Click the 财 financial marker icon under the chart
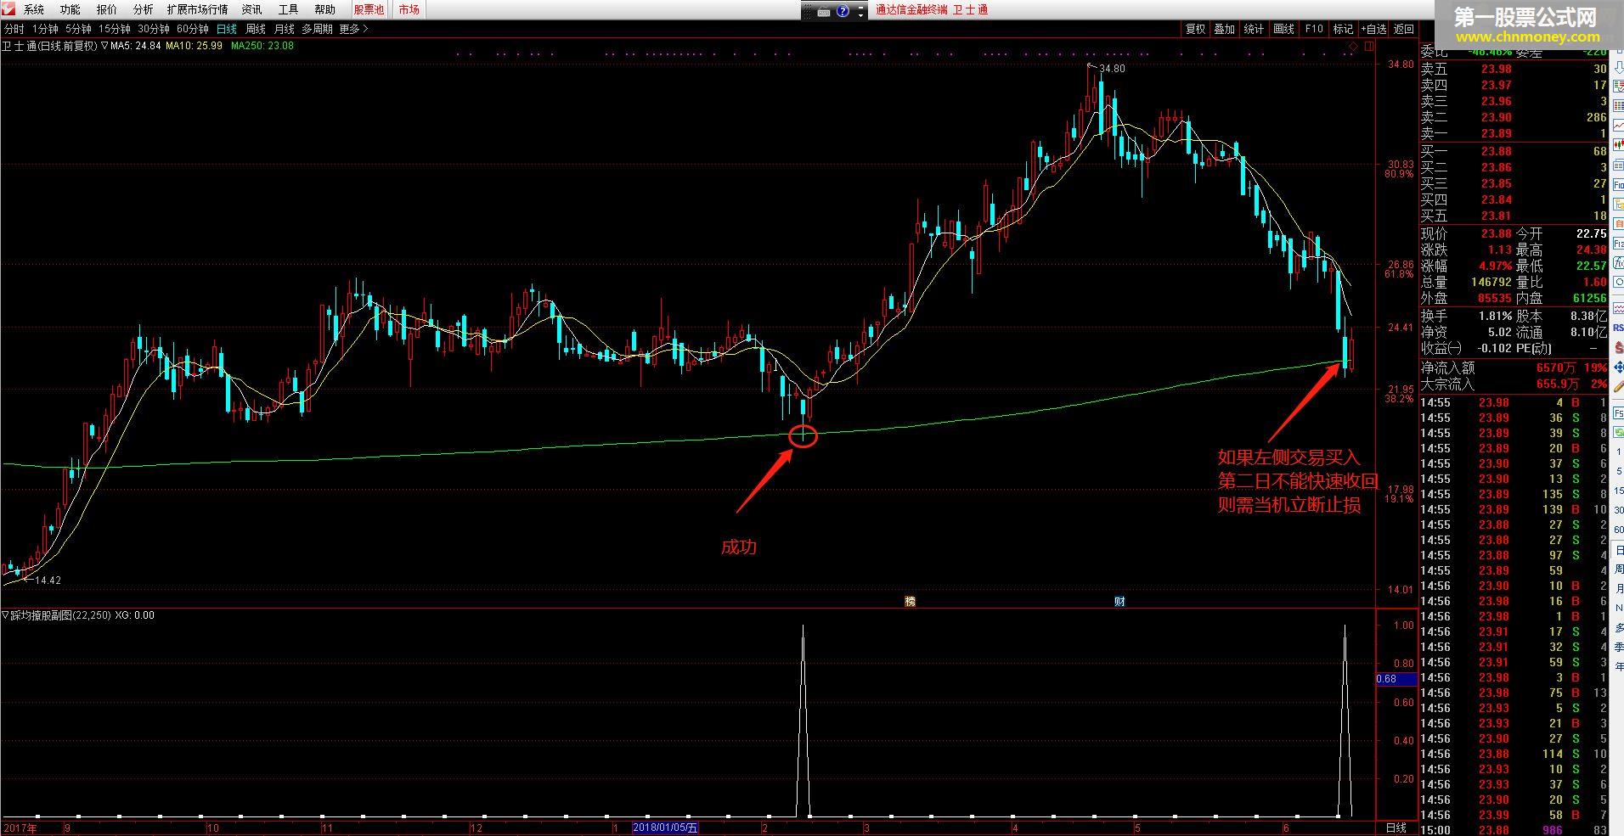Viewport: 1624px width, 836px height. (x=1119, y=602)
